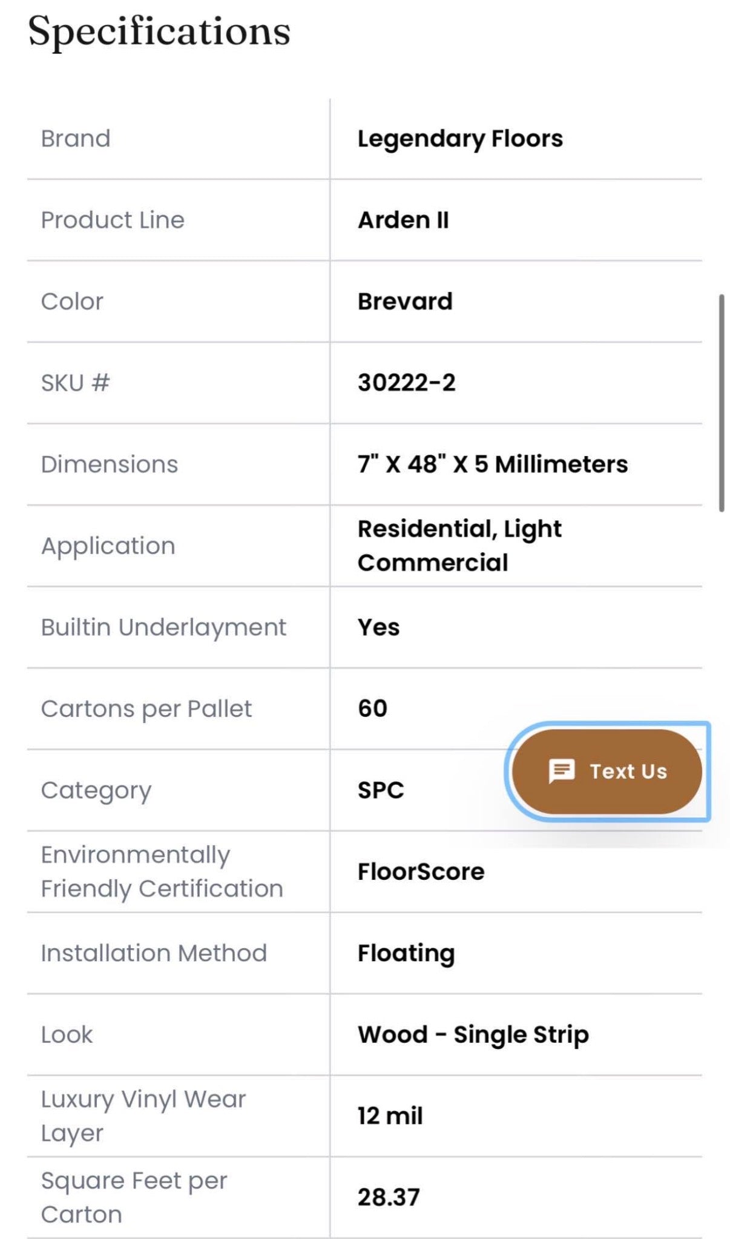Click the 12 mil wear layer value

(390, 1116)
